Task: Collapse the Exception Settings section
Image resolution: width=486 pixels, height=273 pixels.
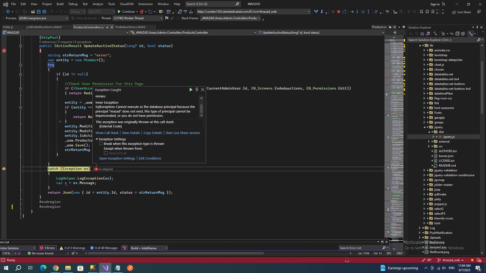Action: [x=97, y=139]
